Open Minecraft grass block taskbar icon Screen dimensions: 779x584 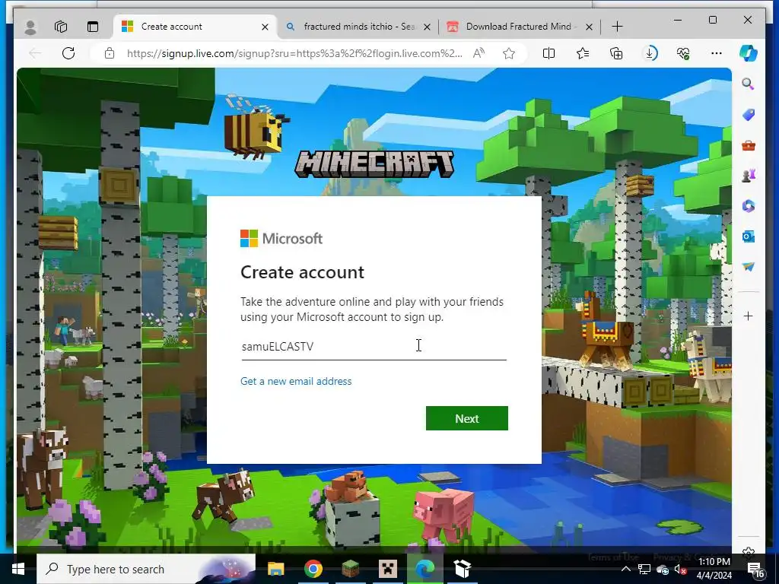(x=350, y=569)
